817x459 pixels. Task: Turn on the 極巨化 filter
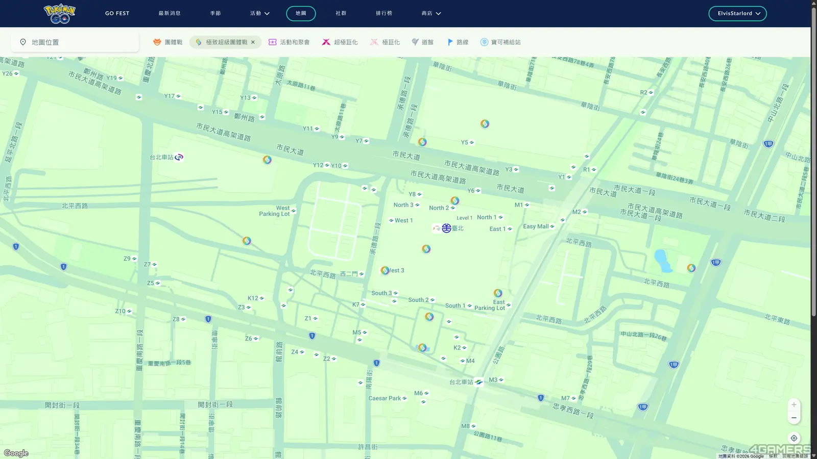pyautogui.click(x=385, y=42)
